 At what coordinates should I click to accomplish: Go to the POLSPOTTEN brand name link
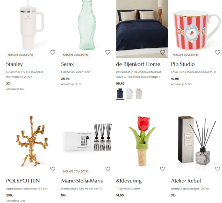click(x=23, y=181)
